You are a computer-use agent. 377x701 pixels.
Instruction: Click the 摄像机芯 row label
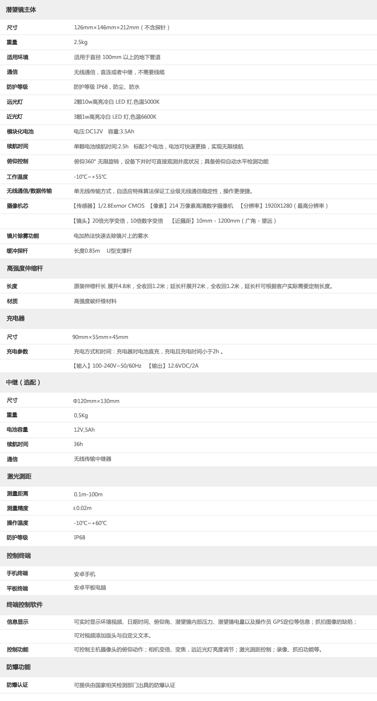pyautogui.click(x=18, y=206)
